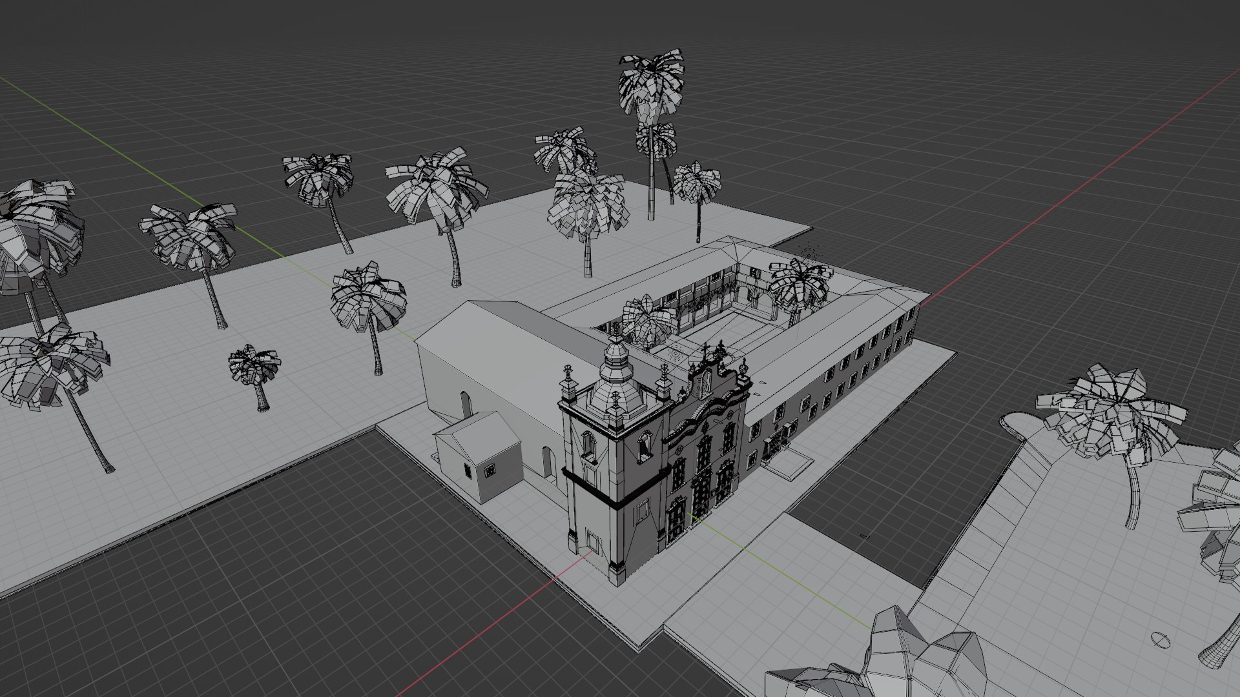Screen dimensions: 1240x697
Task: Select the annex house's square window
Action: [490, 470]
